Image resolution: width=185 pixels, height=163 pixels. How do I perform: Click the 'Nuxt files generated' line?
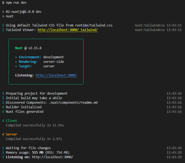coord(25,112)
